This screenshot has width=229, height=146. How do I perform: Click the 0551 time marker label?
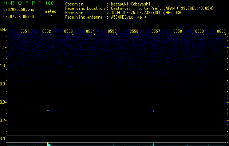click(25, 31)
